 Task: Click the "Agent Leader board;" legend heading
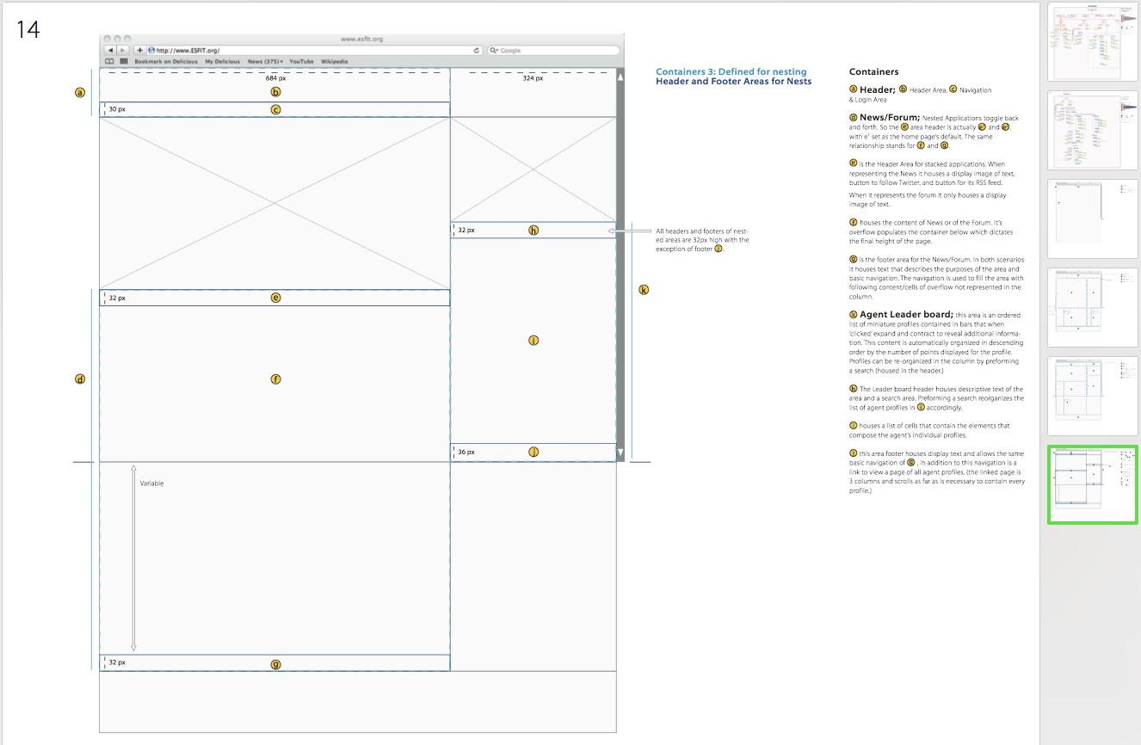906,314
